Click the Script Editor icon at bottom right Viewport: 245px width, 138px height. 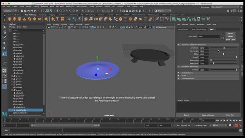[241, 130]
